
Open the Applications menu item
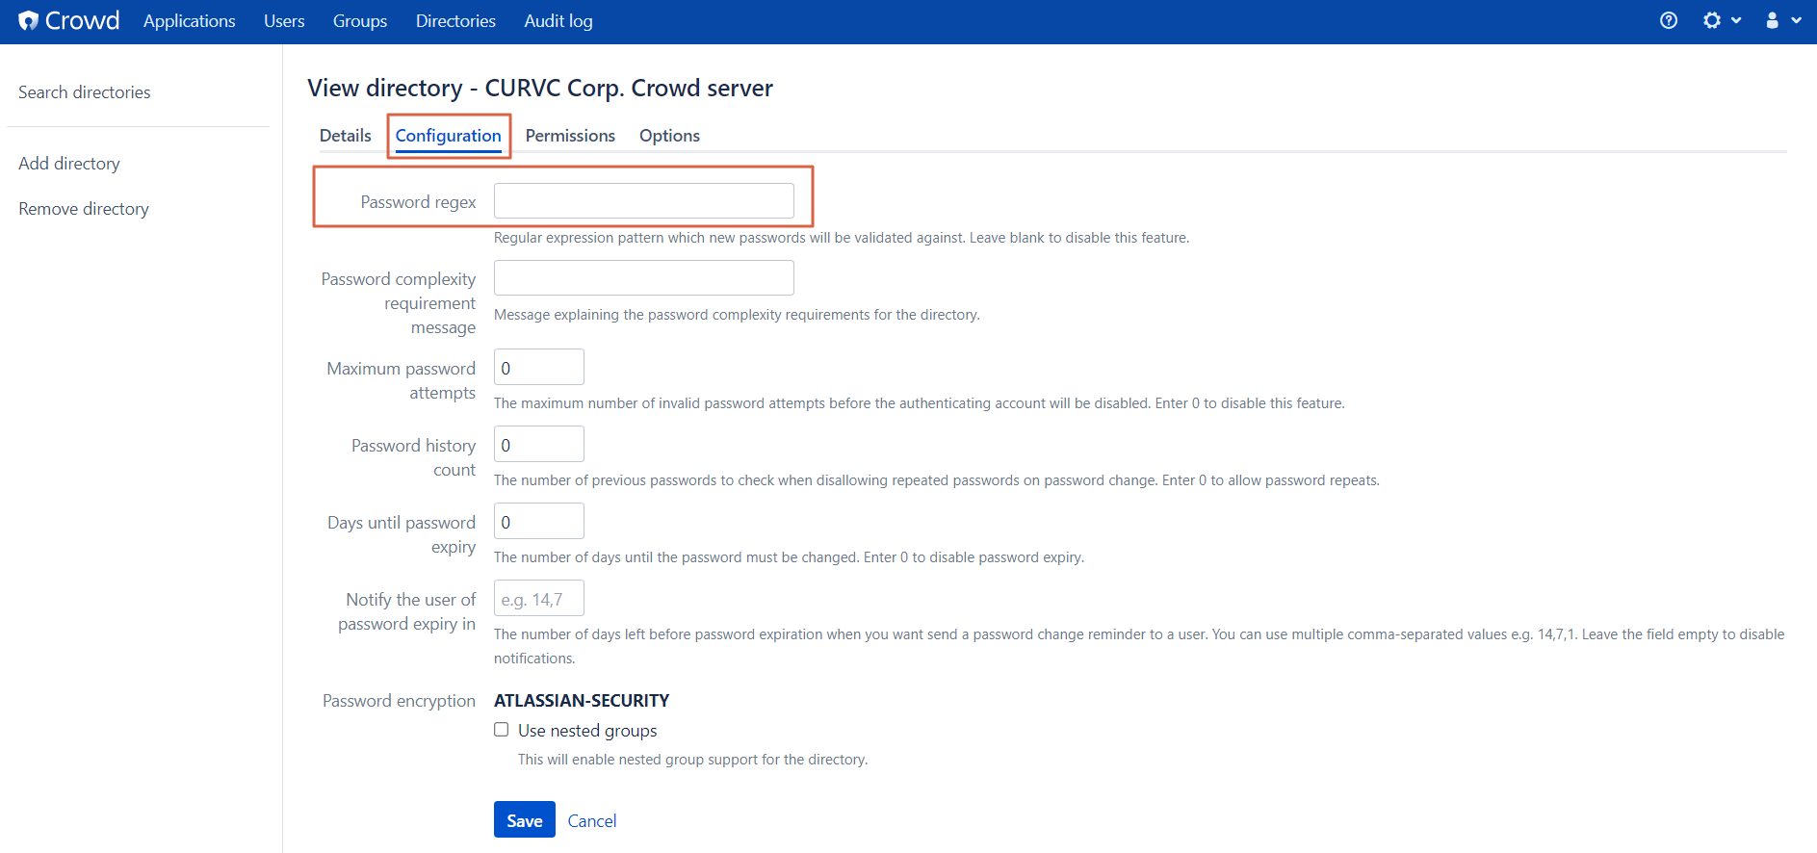[189, 21]
